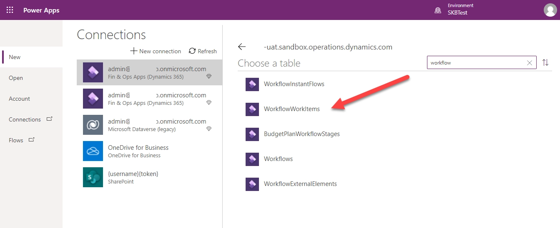The height and width of the screenshot is (228, 560).
Task: Click the Refresh button
Action: pyautogui.click(x=203, y=51)
